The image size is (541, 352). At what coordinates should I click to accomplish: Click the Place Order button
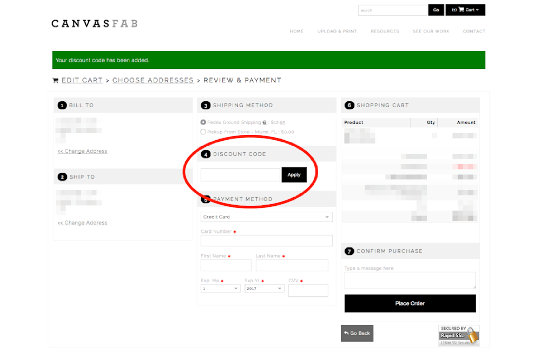(x=410, y=303)
